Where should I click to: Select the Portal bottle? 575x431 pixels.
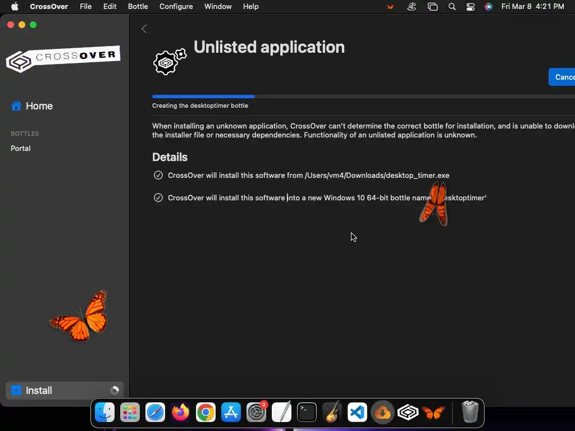tap(21, 148)
